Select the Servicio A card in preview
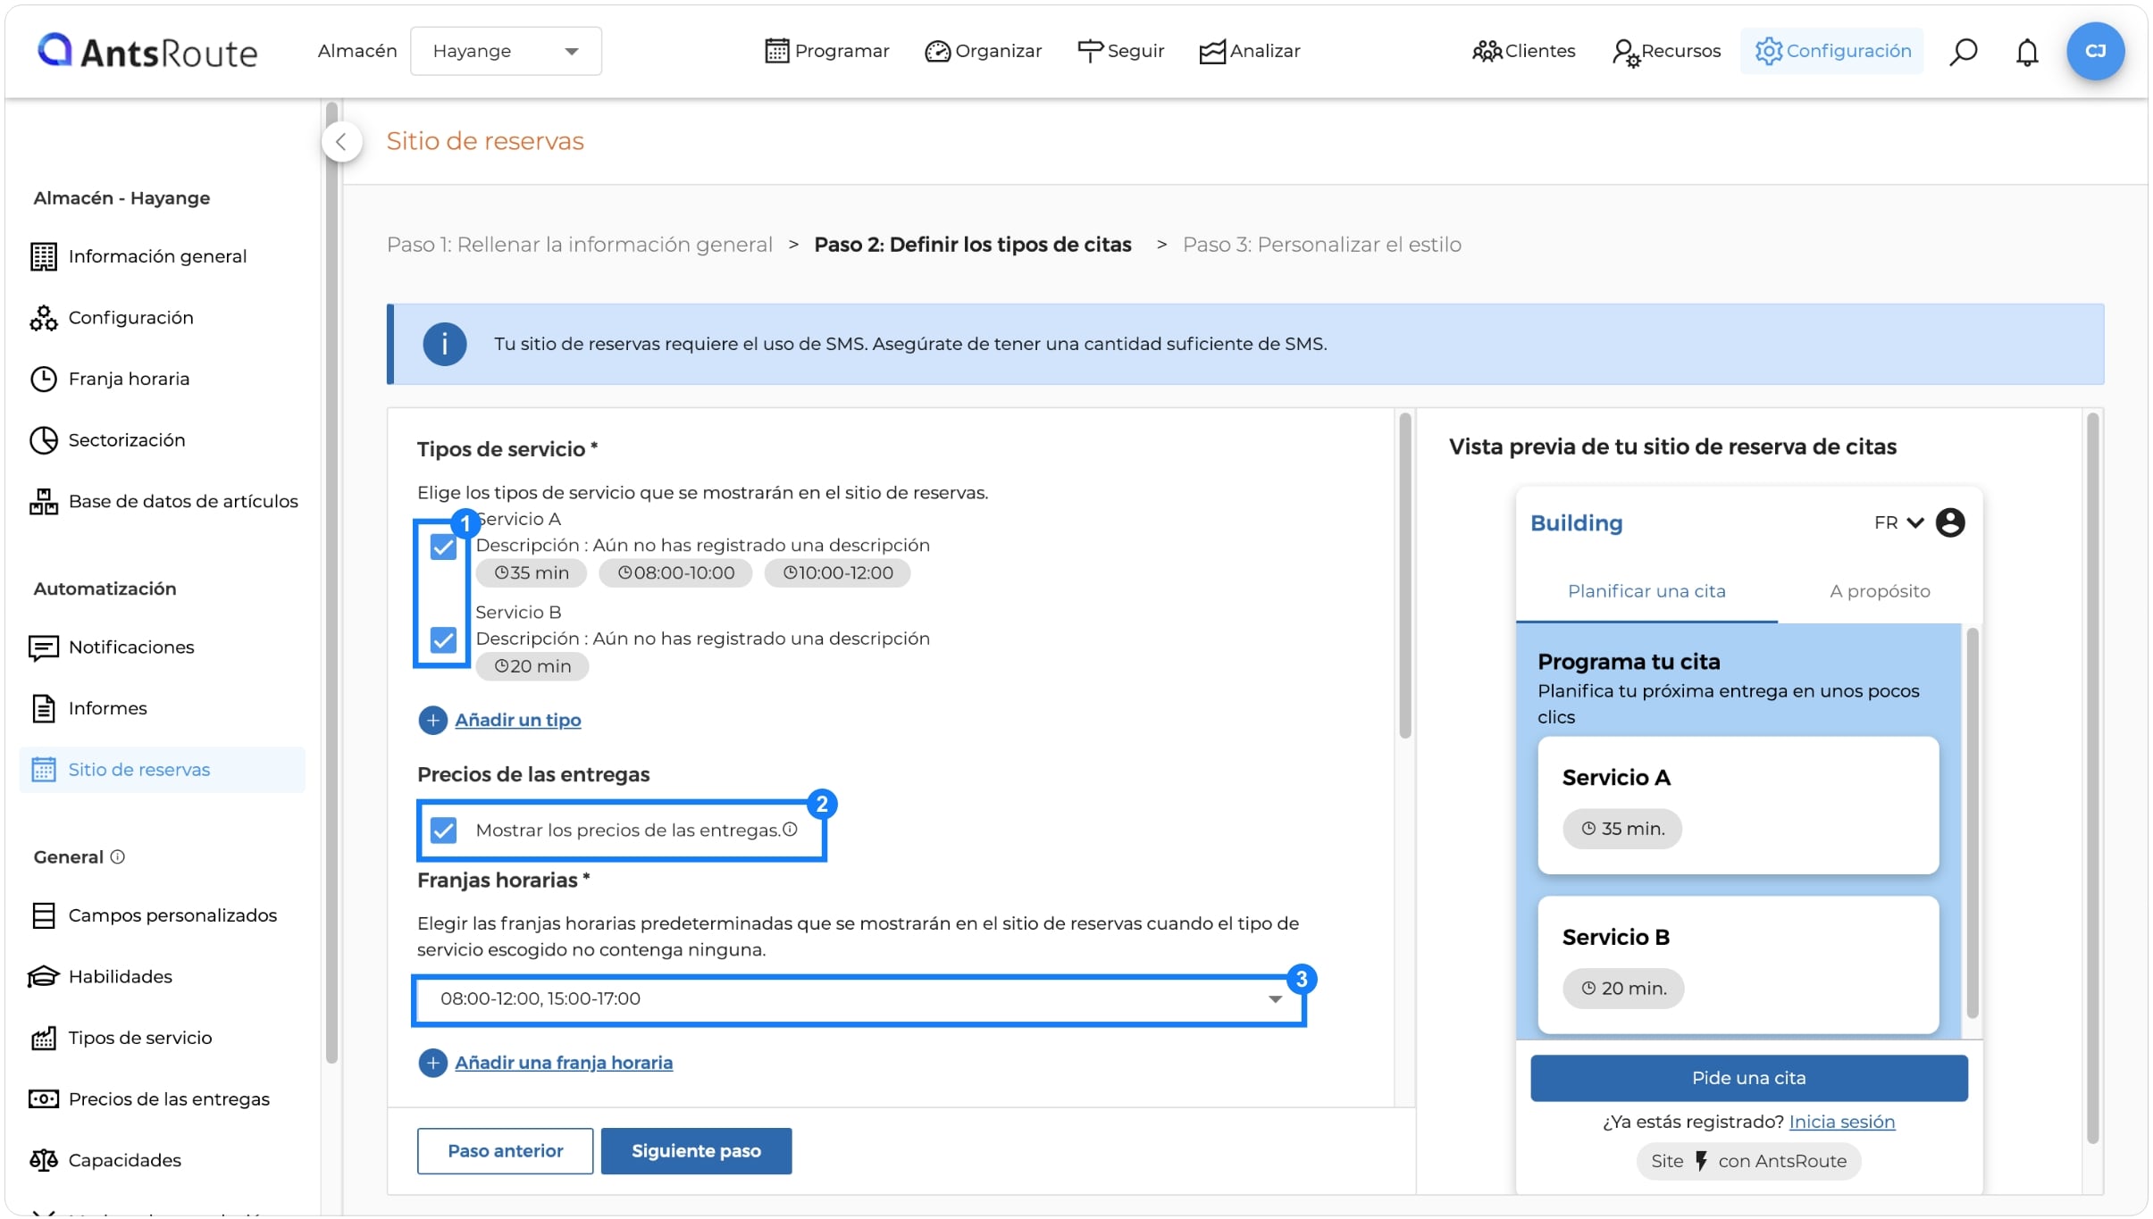 coord(1738,806)
